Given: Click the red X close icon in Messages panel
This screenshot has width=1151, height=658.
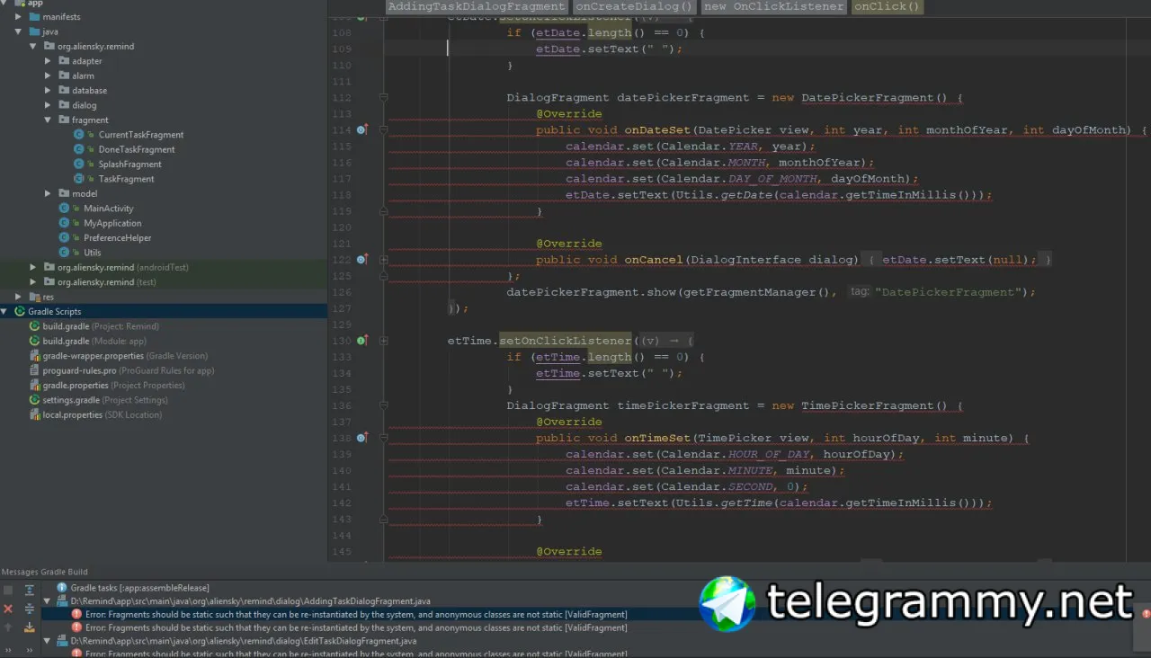Looking at the screenshot, I should pyautogui.click(x=8, y=609).
